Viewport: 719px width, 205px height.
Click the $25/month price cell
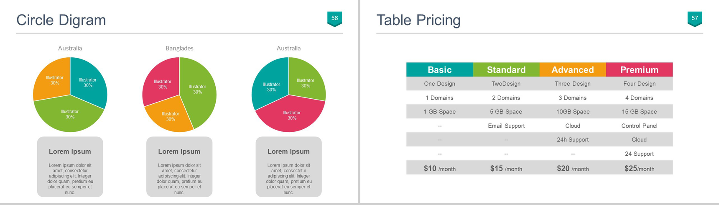(639, 168)
